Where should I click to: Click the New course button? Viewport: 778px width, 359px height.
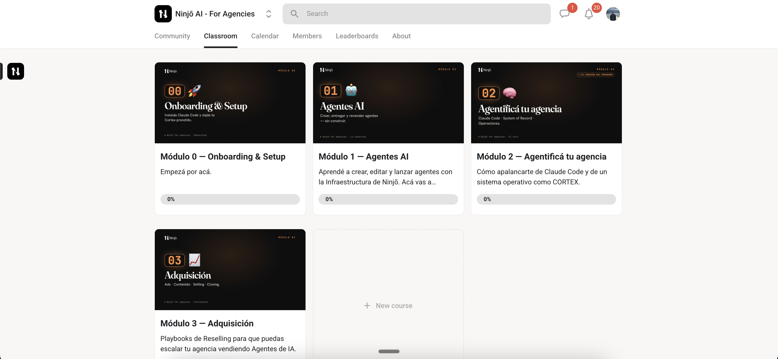point(388,306)
